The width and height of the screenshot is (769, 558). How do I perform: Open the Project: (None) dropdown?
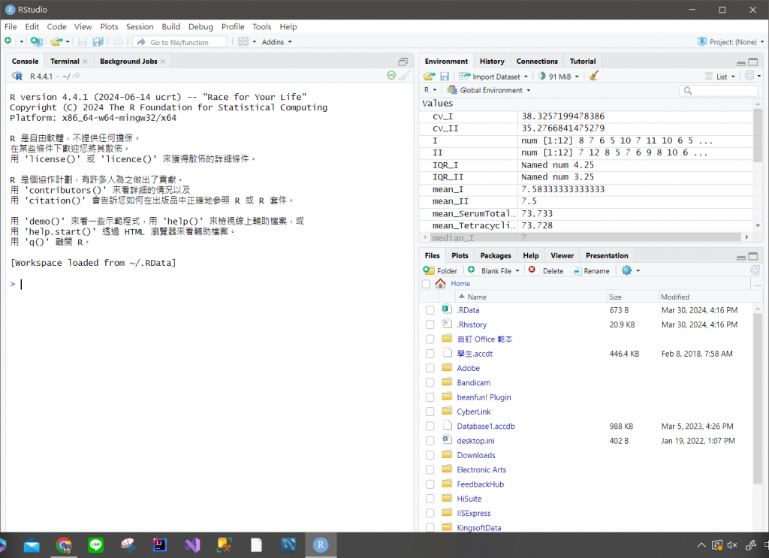730,42
